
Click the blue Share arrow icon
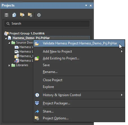pyautogui.click(x=37, y=111)
